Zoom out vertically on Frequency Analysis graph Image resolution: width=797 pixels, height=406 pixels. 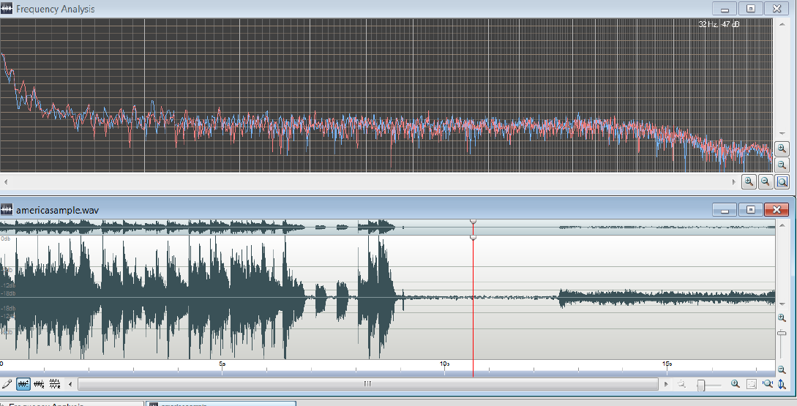(x=782, y=165)
